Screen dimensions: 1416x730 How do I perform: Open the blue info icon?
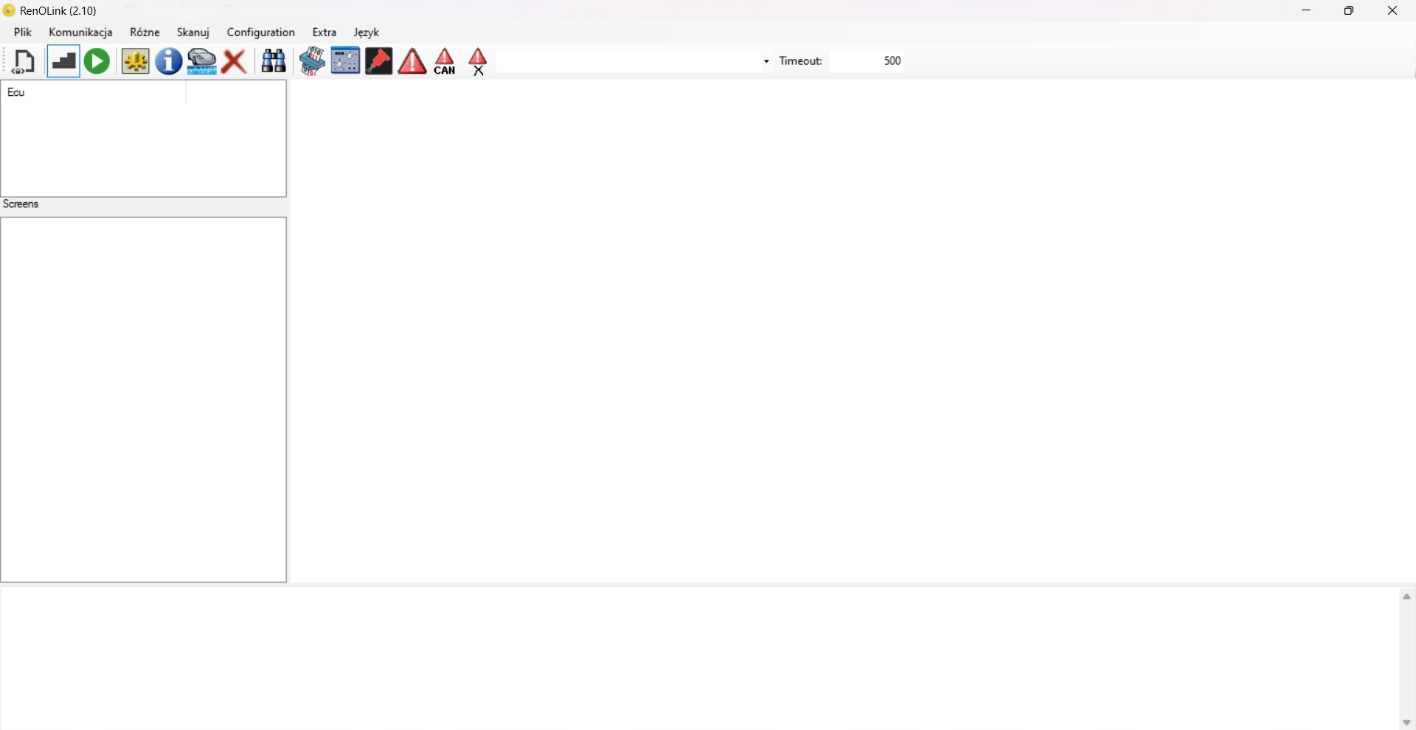(x=169, y=62)
